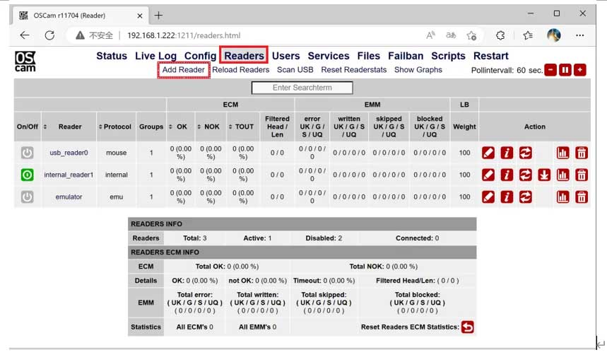Delete the emulator reader
Image resolution: width=607 pixels, height=357 pixels.
pyautogui.click(x=582, y=197)
